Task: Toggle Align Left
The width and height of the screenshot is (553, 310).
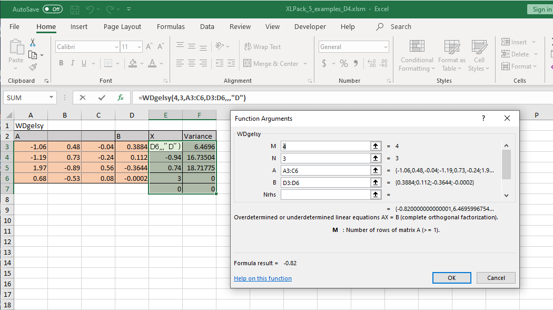Action: [x=180, y=63]
